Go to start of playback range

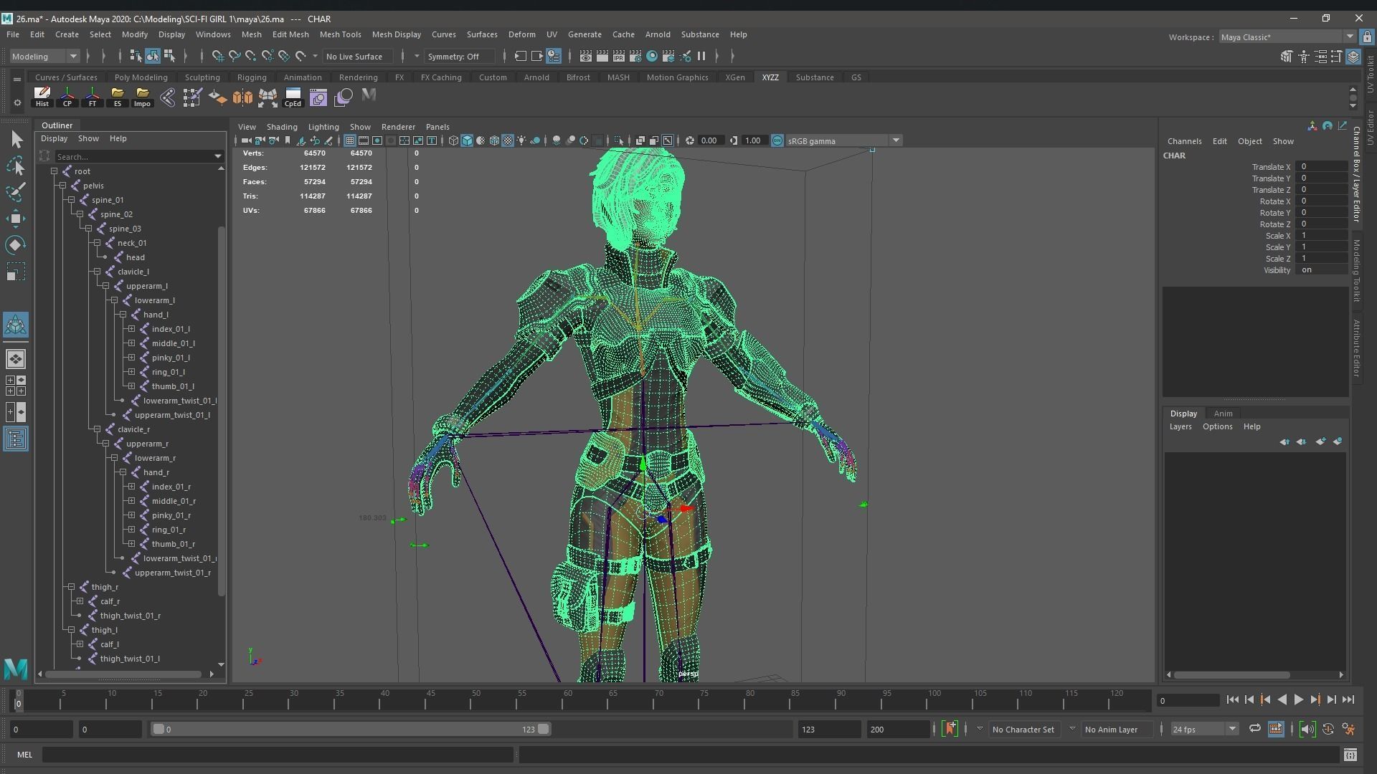tap(1232, 700)
